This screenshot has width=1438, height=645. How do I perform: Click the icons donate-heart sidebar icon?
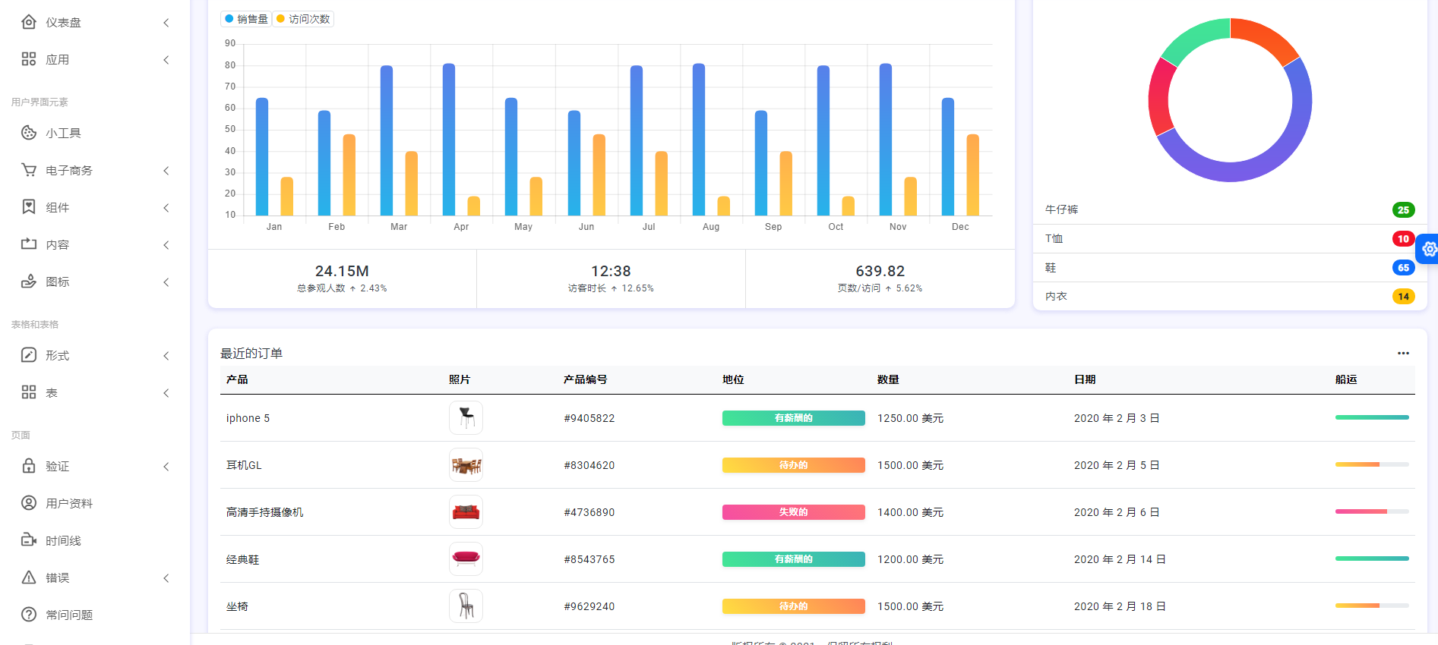click(29, 282)
